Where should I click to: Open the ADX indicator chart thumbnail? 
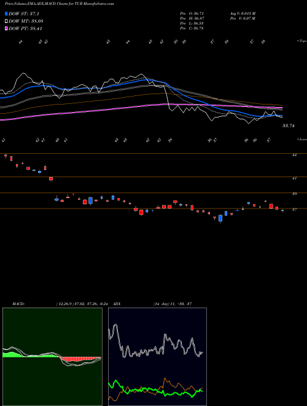pyautogui.click(x=157, y=357)
